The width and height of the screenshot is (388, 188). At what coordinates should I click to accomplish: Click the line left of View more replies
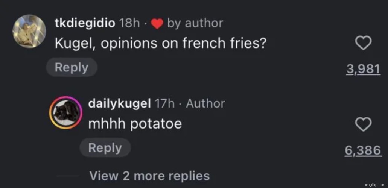click(x=68, y=176)
